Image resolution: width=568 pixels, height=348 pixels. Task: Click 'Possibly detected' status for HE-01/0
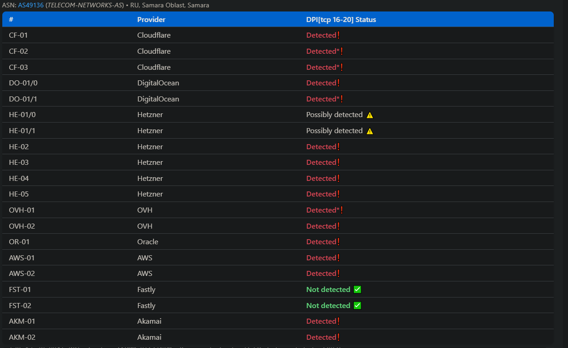click(x=335, y=115)
